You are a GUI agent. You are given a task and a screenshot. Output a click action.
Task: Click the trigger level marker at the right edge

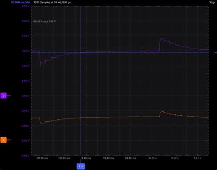(216, 52)
